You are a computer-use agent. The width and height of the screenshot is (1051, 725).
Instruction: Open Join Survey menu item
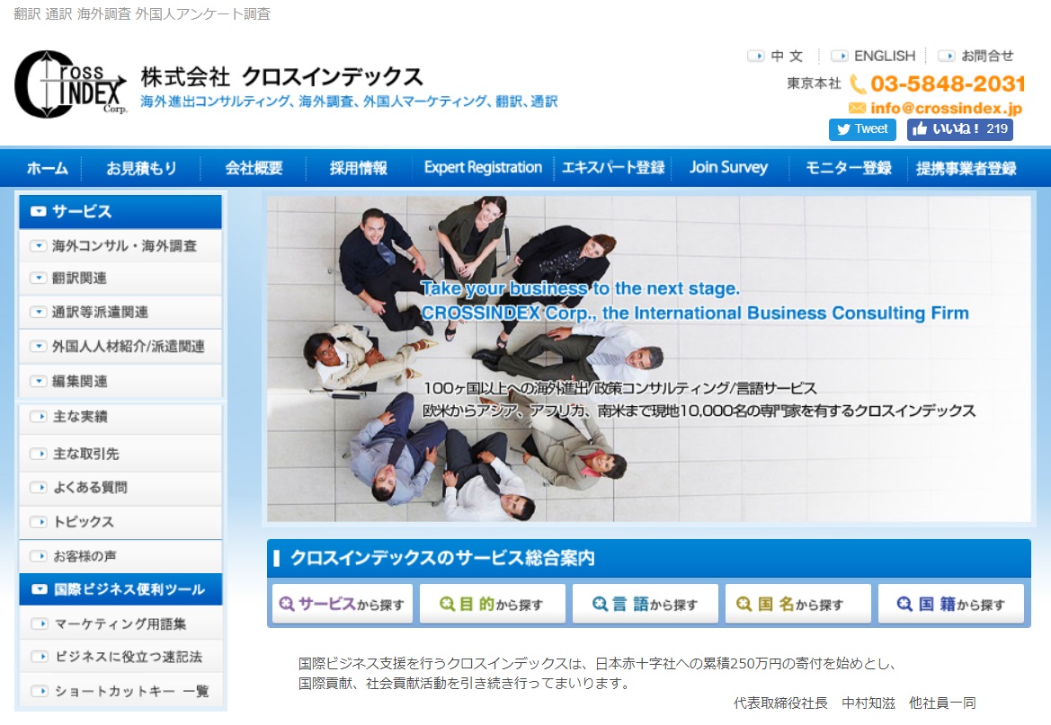click(x=728, y=167)
